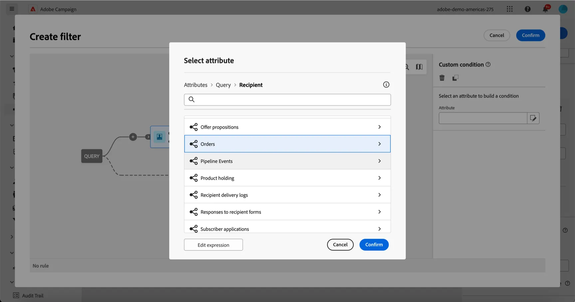Go to the Query breadcrumb
Screen dimensions: 575x302
point(223,85)
